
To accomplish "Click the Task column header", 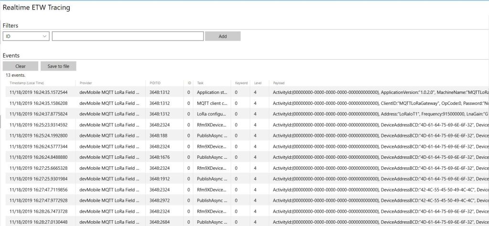I will 201,83.
